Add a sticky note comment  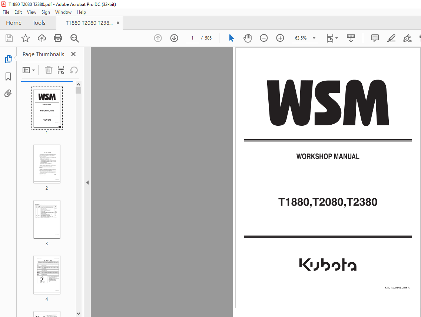[375, 38]
